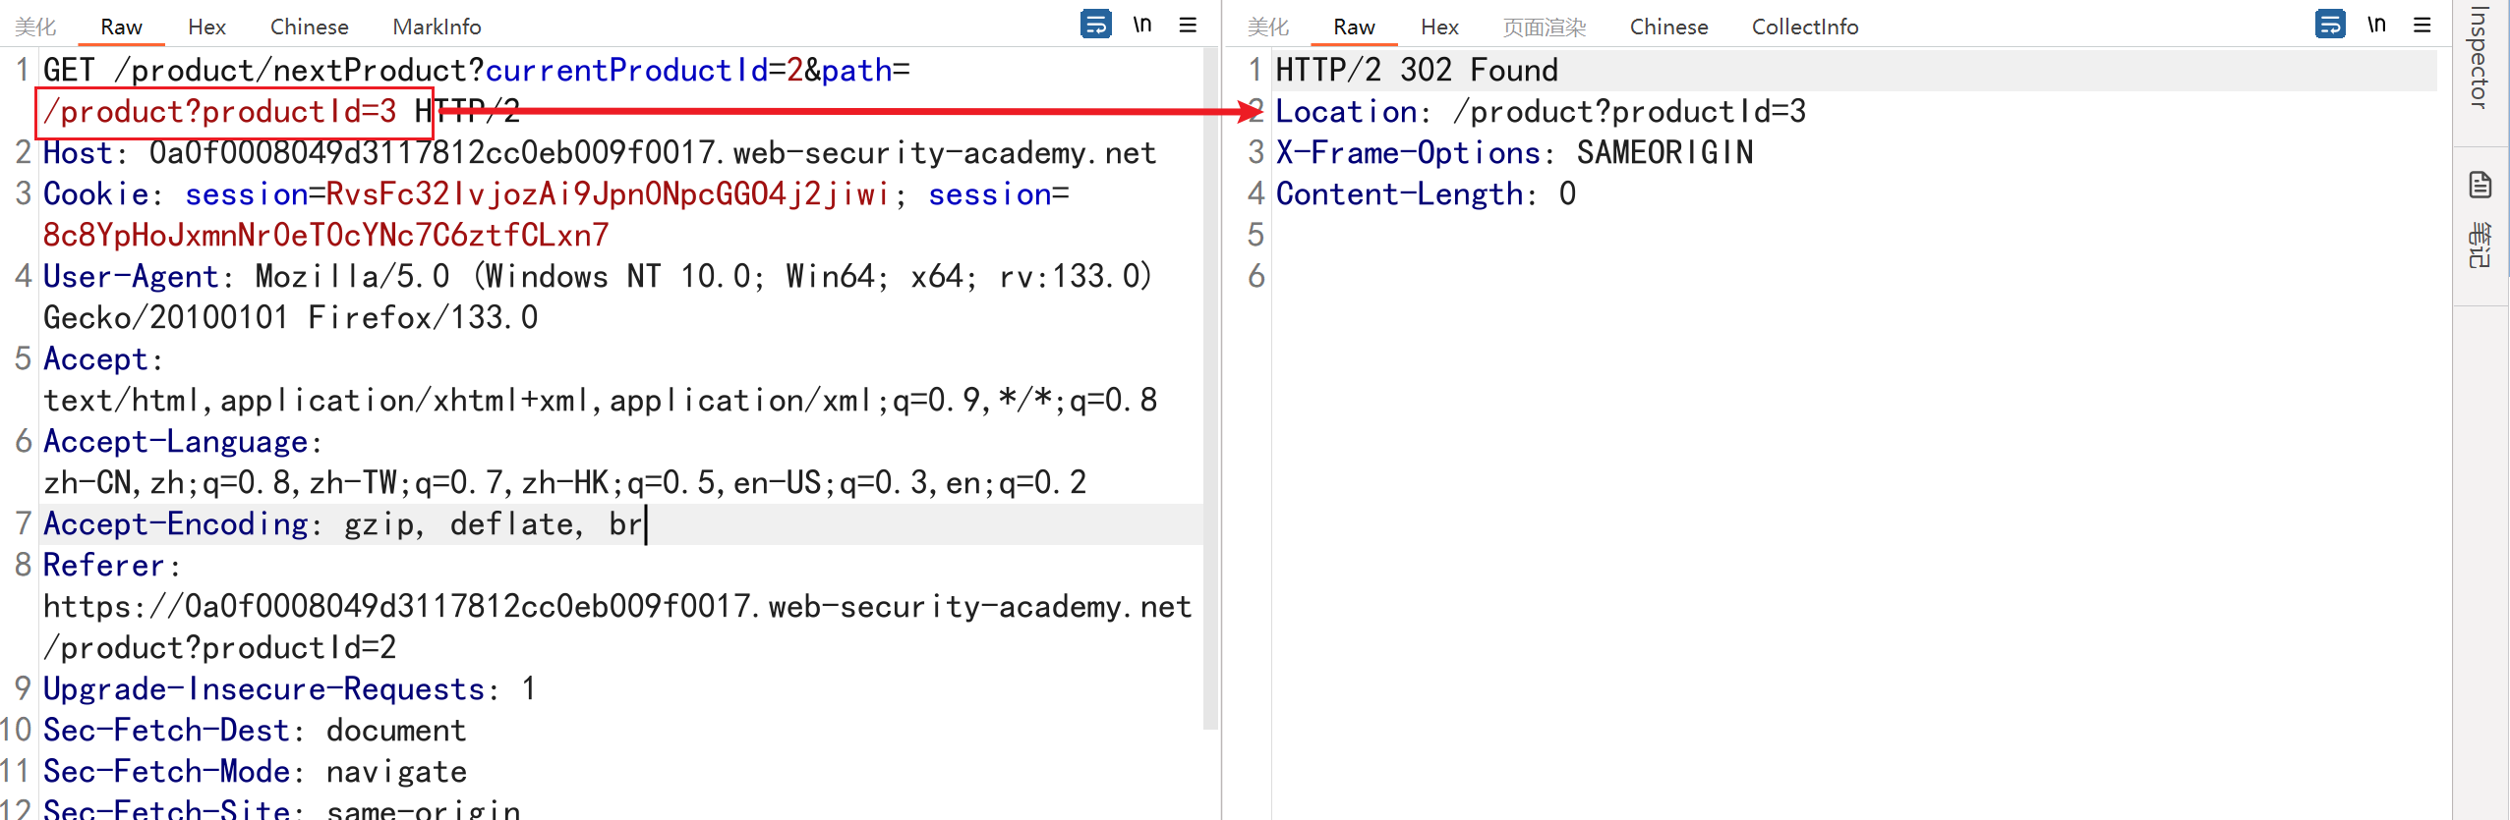Open the 笔记 notes label in sidebar
Viewport: 2510px width, 820px height.
point(2481,246)
